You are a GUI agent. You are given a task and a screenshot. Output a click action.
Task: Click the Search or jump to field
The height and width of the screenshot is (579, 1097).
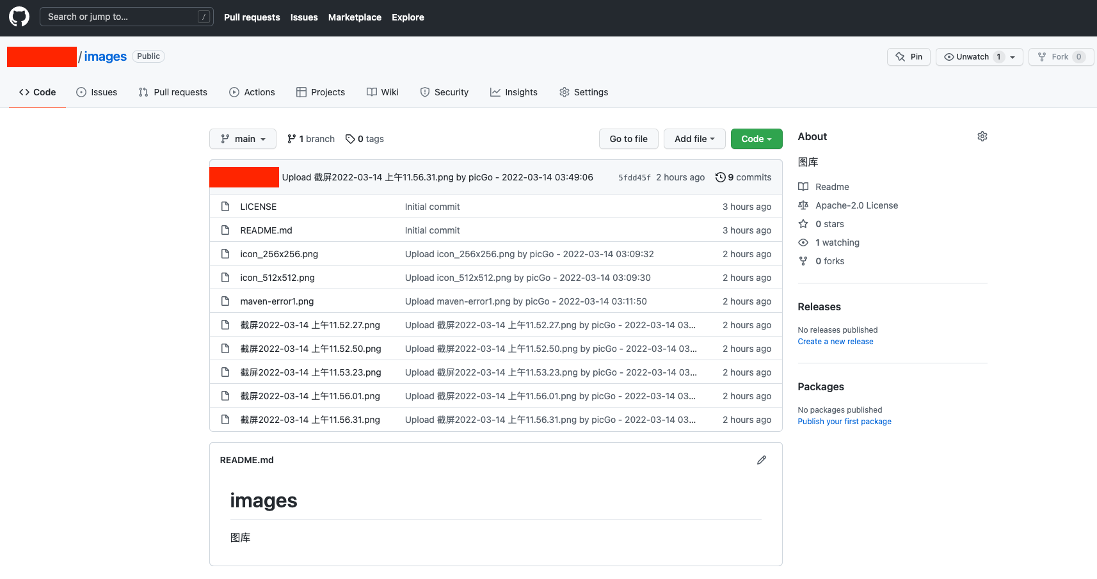click(127, 17)
